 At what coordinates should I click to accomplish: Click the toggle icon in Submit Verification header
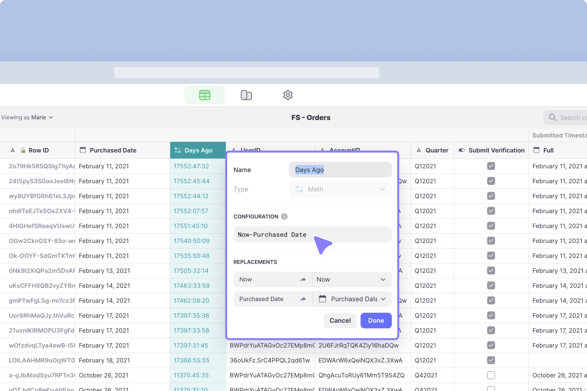tap(462, 150)
